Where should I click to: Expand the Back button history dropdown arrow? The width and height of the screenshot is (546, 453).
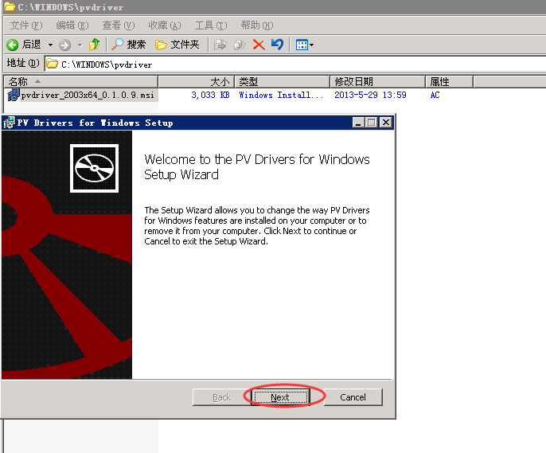click(x=50, y=45)
